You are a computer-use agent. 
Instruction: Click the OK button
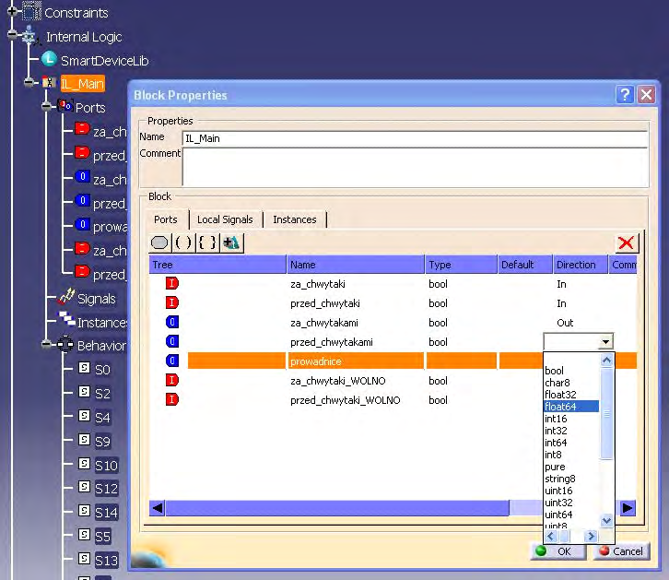pyautogui.click(x=559, y=551)
